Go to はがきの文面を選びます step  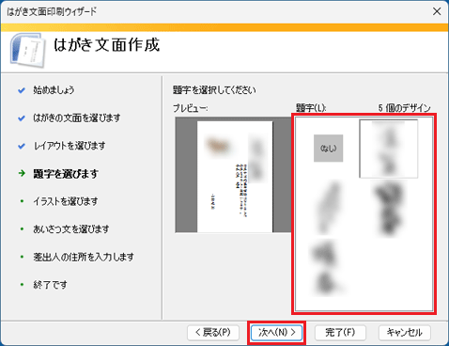[x=77, y=118]
